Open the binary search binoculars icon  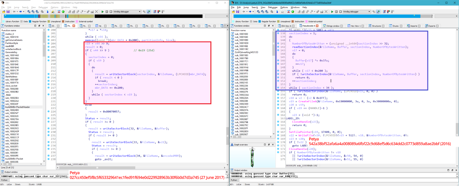[33, 12]
